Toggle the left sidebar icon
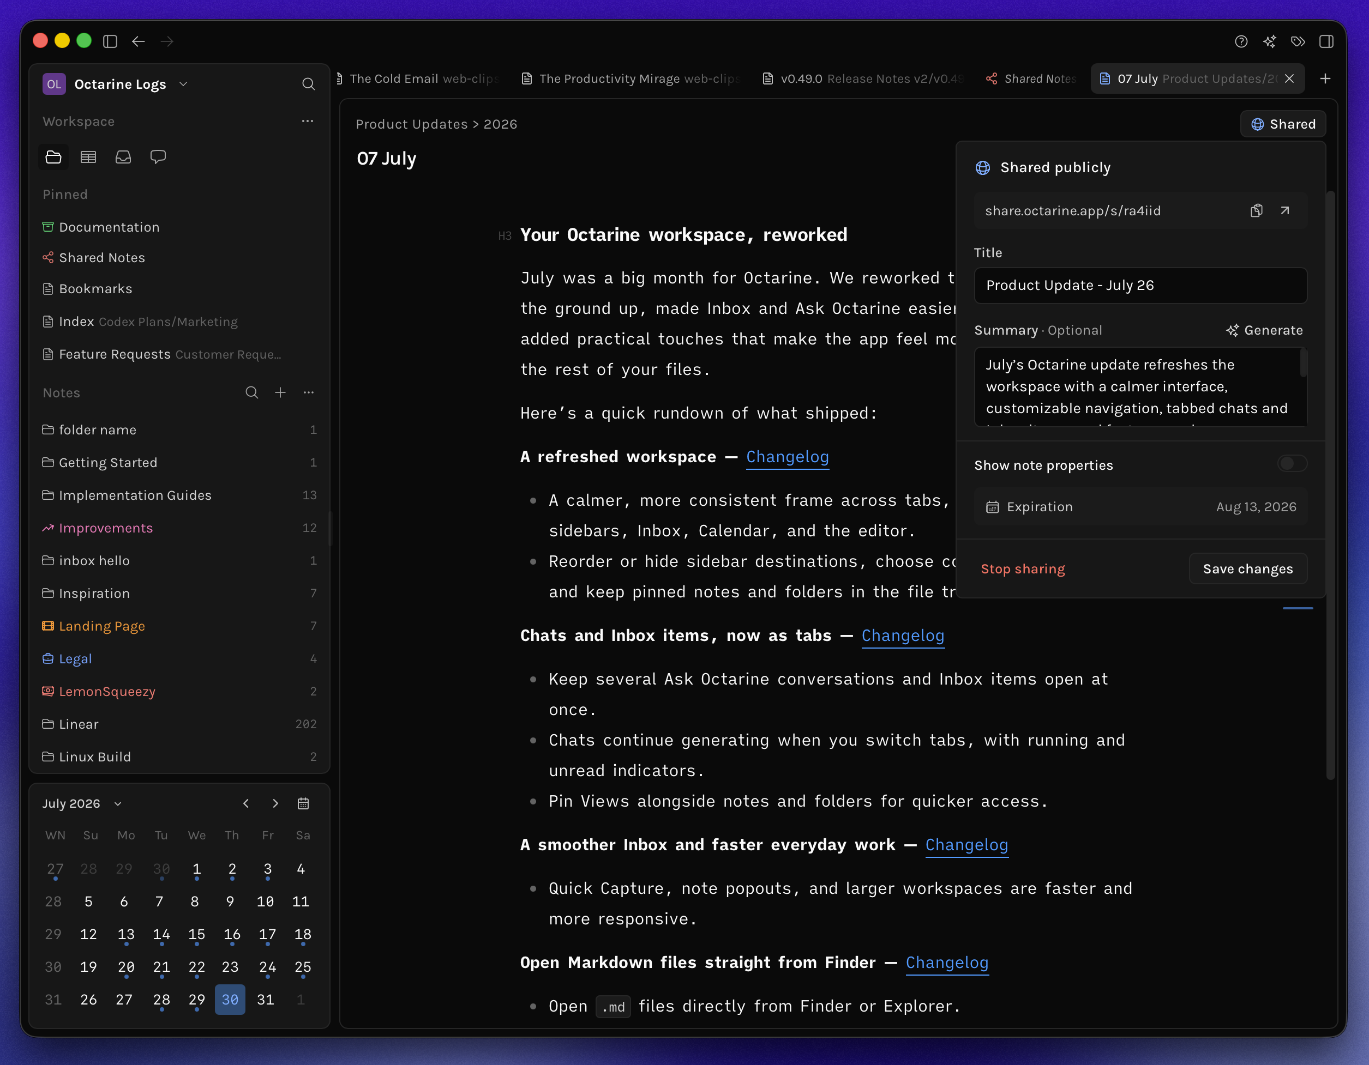The width and height of the screenshot is (1369, 1065). point(110,41)
